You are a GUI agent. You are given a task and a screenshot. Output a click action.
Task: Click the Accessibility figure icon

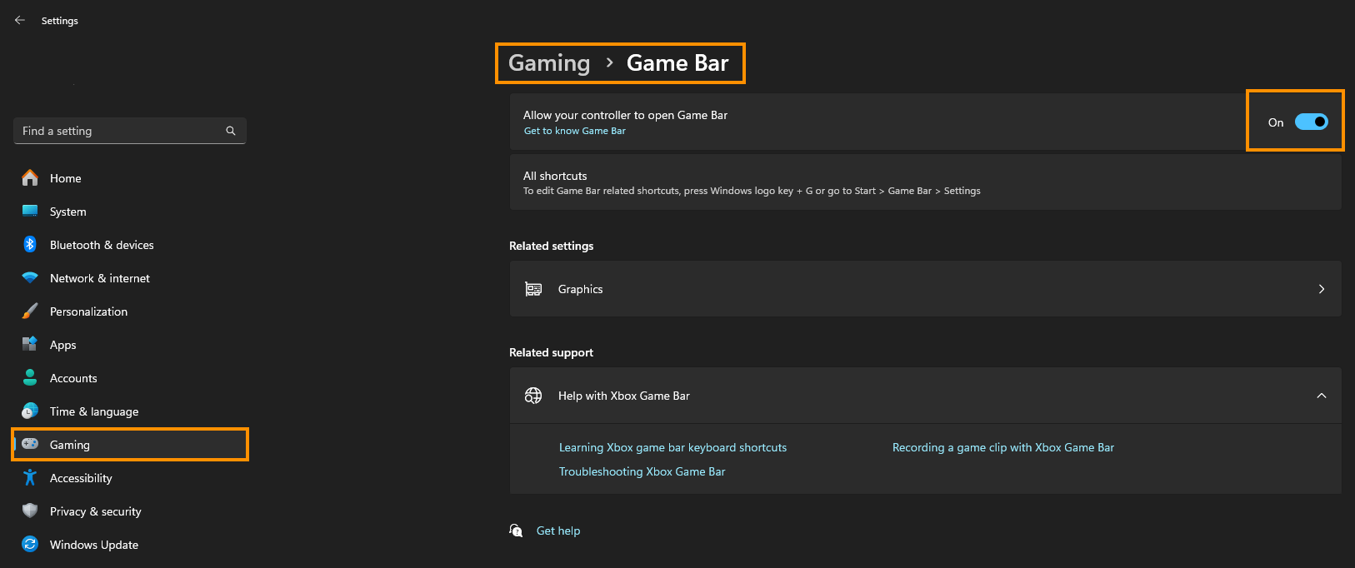pyautogui.click(x=30, y=477)
